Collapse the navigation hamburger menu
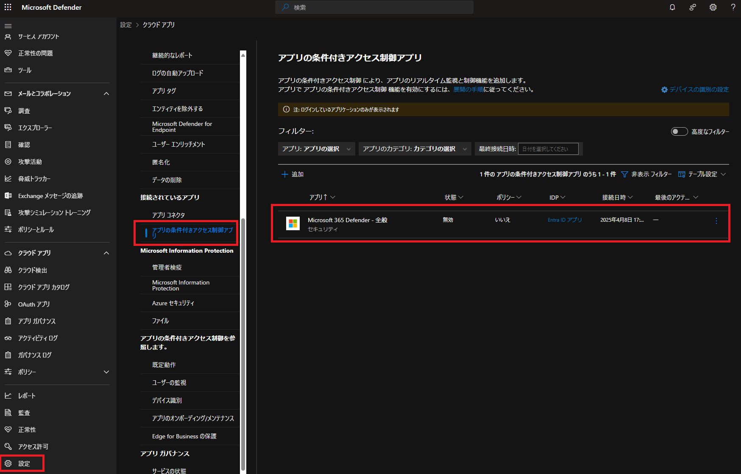Screen dimensions: 741x474 (8, 26)
